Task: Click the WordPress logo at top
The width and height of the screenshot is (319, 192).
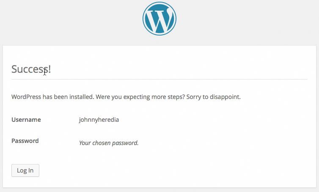Action: pyautogui.click(x=159, y=19)
